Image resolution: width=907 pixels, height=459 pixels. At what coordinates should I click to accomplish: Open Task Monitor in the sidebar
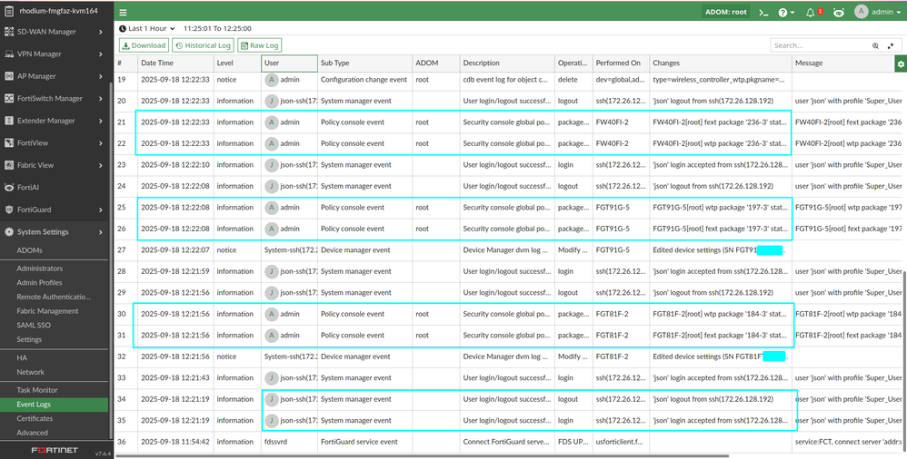click(x=37, y=389)
